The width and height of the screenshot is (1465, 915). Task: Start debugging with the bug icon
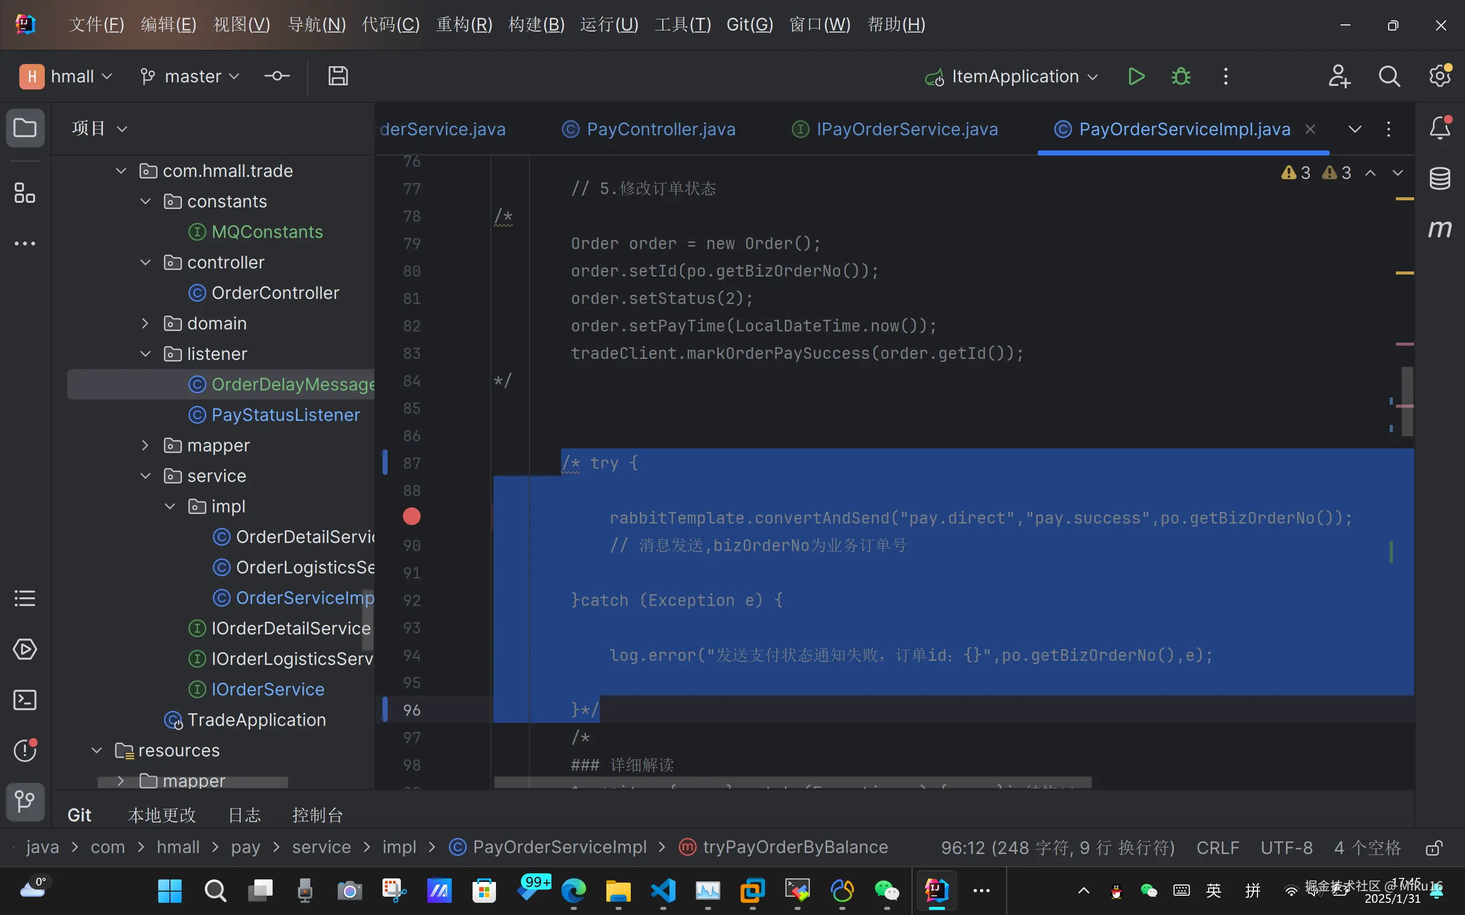click(1181, 76)
